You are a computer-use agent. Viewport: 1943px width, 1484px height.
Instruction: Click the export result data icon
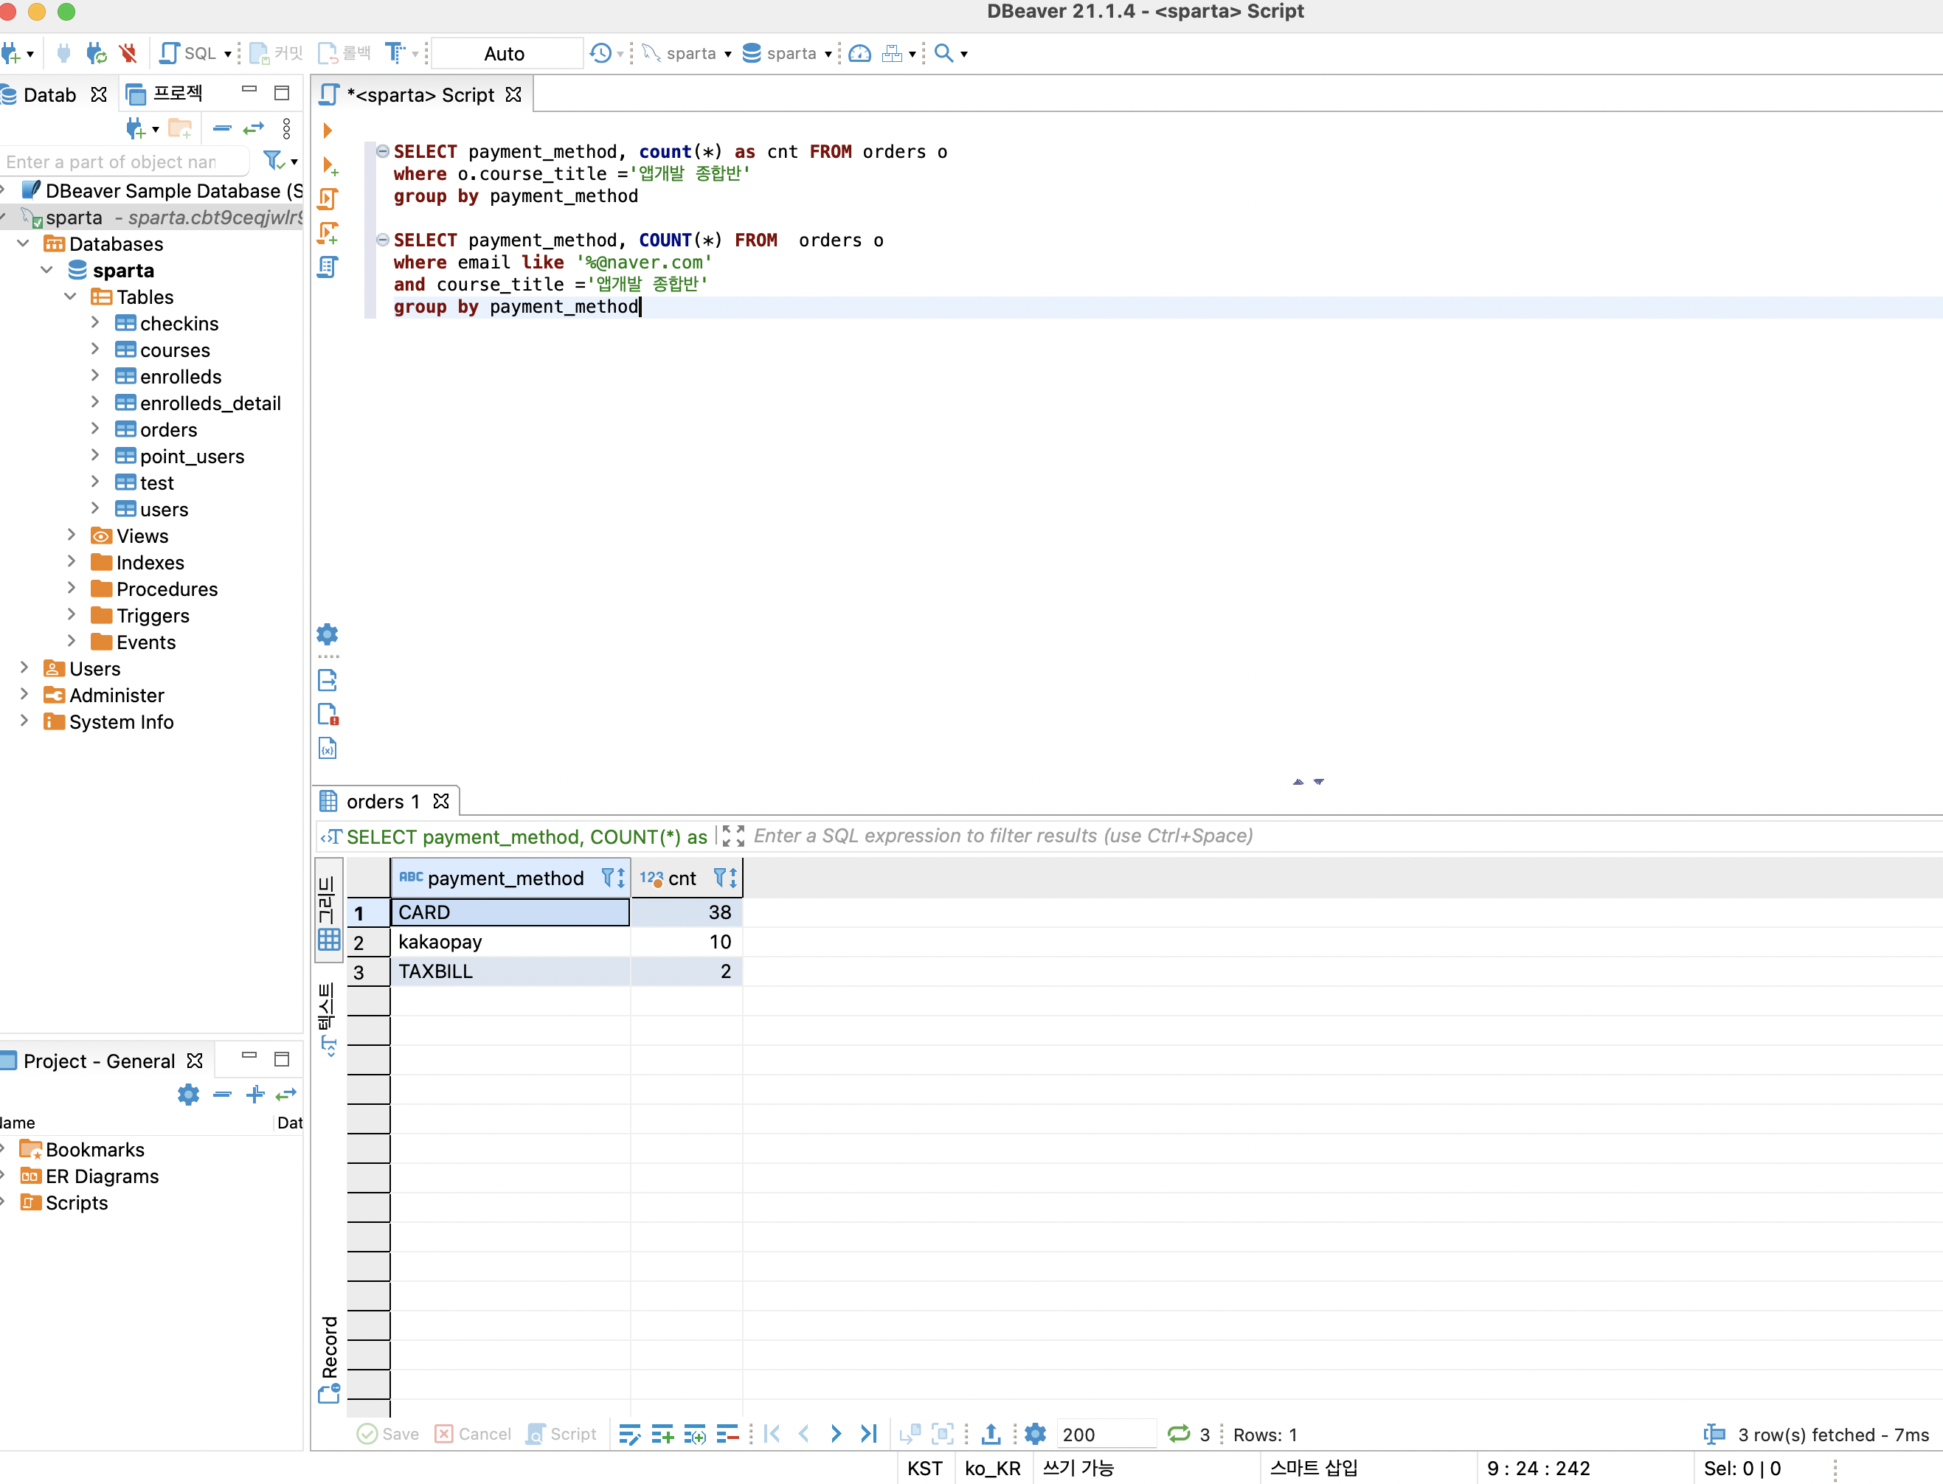(x=991, y=1434)
